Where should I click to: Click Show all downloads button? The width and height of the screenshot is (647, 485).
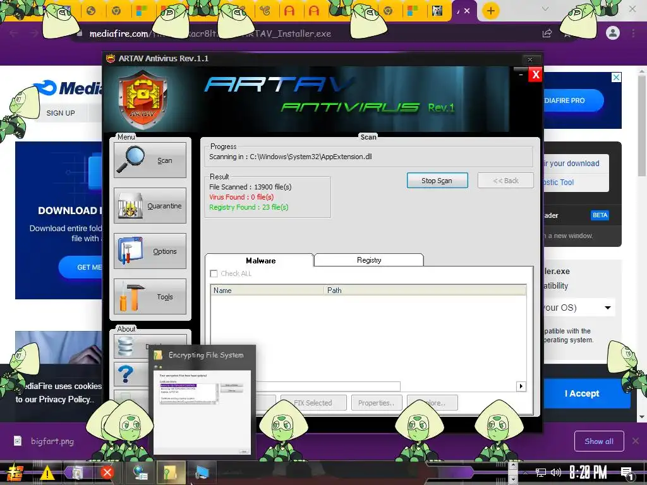[599, 441]
